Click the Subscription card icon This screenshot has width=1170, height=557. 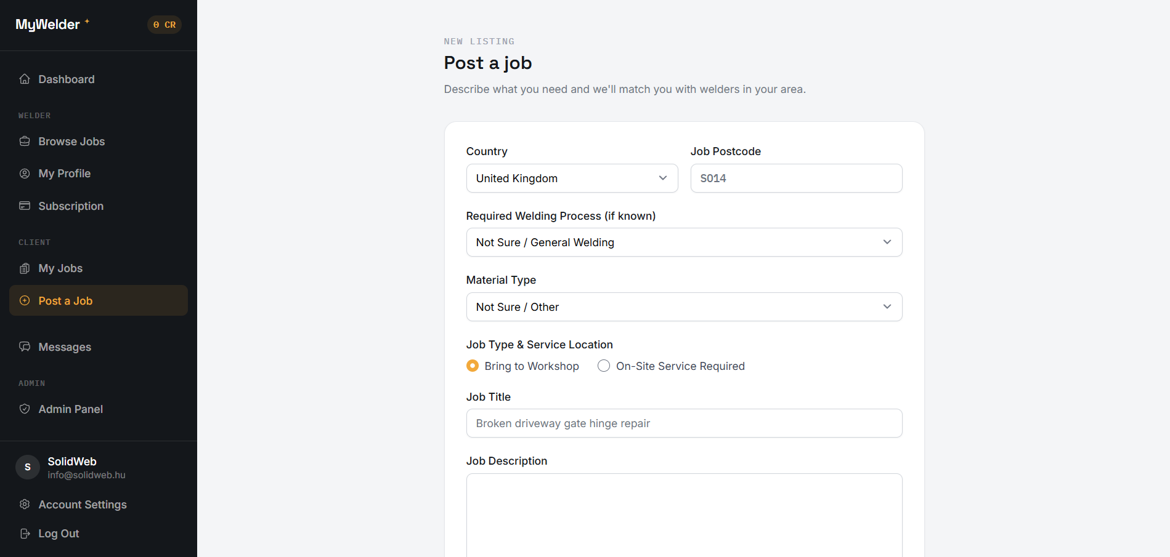point(25,206)
